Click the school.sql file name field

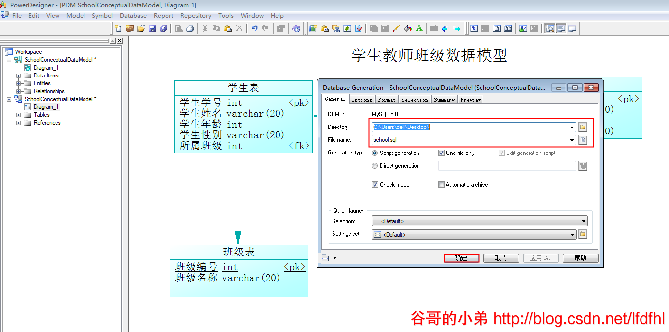(472, 140)
